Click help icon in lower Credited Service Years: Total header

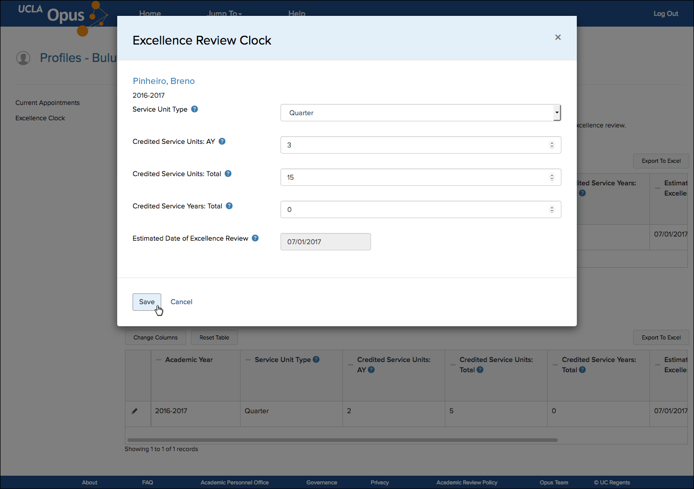click(x=582, y=370)
